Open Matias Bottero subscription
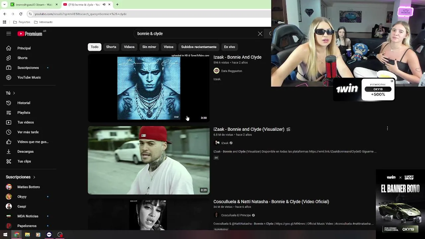Viewport: 425px width, 239px height. click(29, 187)
